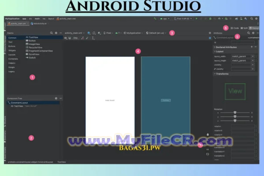Hide the Palette panel with its minimize icon
This screenshot has height=176, width=264.
click(x=60, y=33)
